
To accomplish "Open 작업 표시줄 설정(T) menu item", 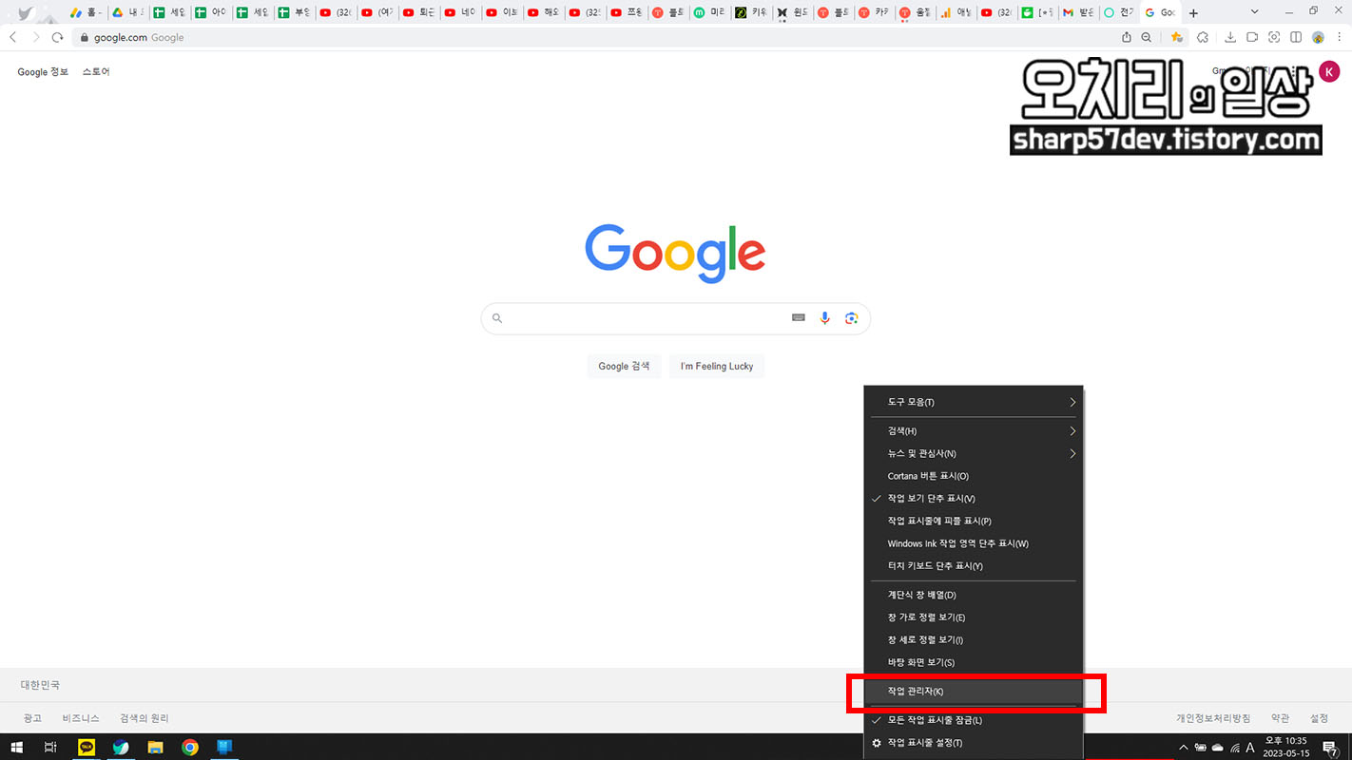I will (974, 743).
